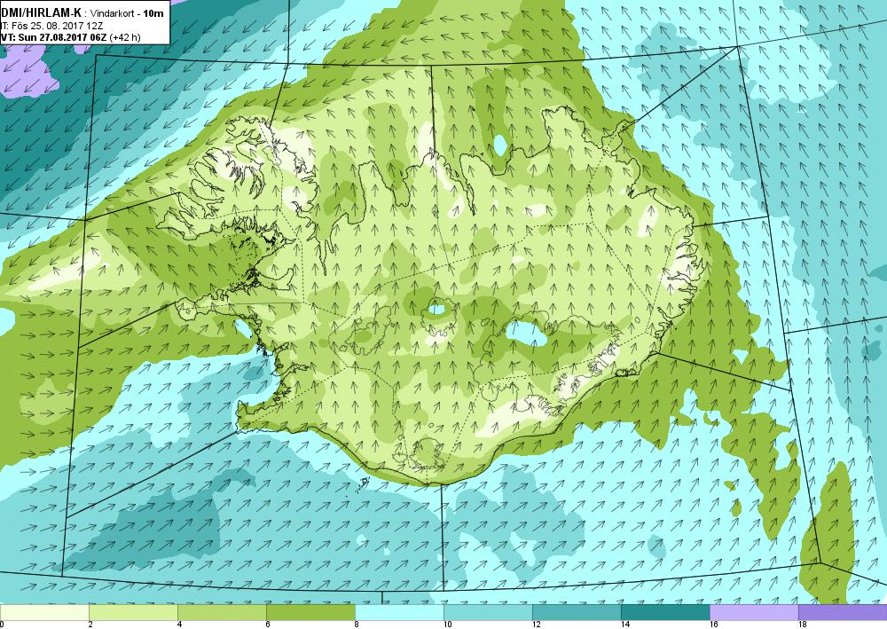Click the legend value '0'
This screenshot has width=887, height=629.
(2, 625)
